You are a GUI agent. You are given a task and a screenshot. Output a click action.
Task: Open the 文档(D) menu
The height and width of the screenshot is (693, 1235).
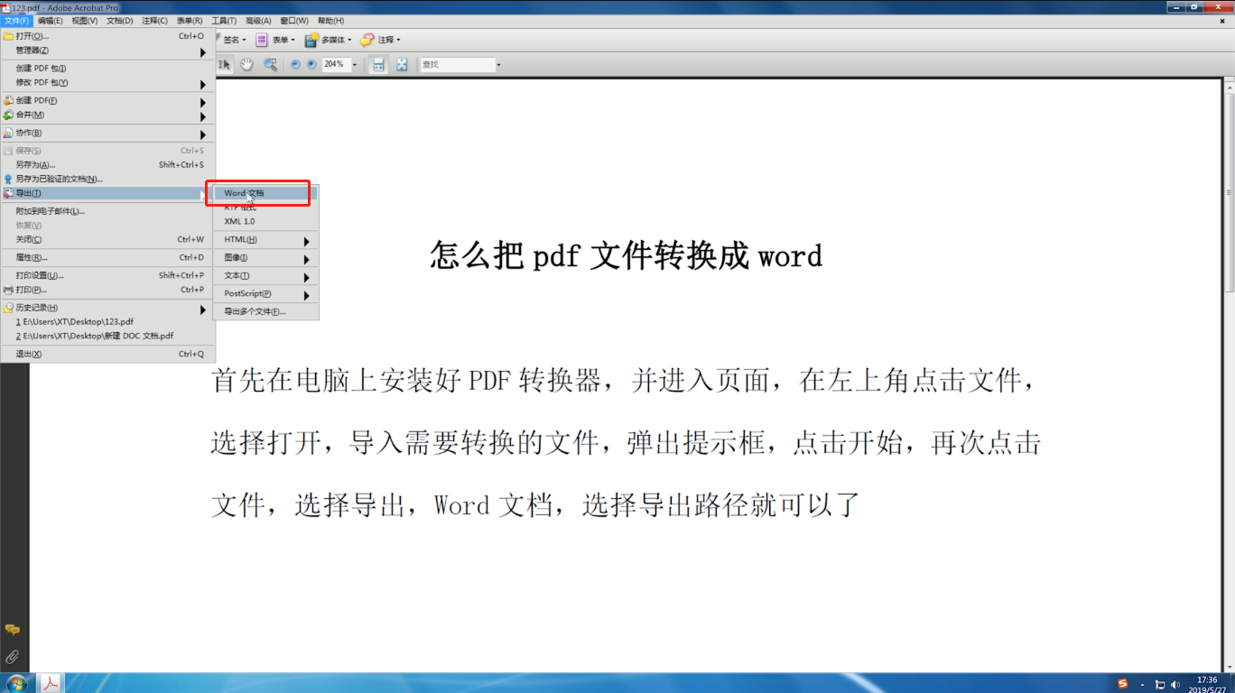119,21
